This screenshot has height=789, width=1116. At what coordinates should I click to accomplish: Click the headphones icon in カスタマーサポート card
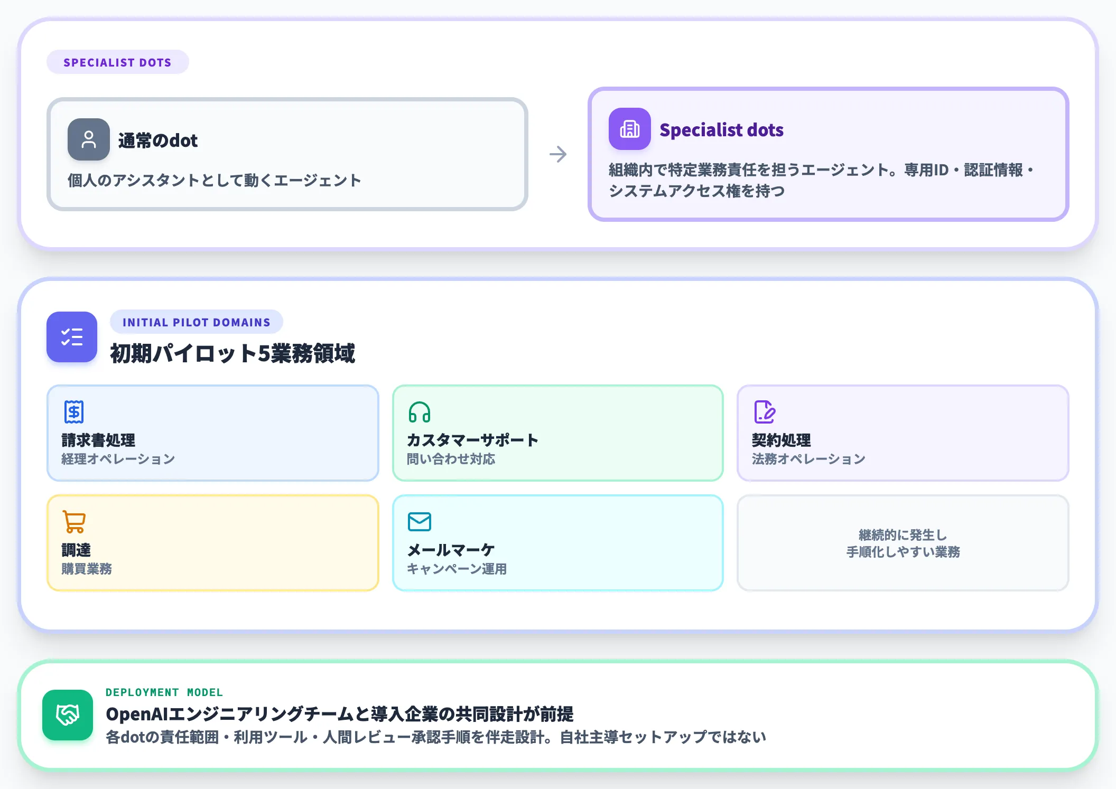(420, 412)
